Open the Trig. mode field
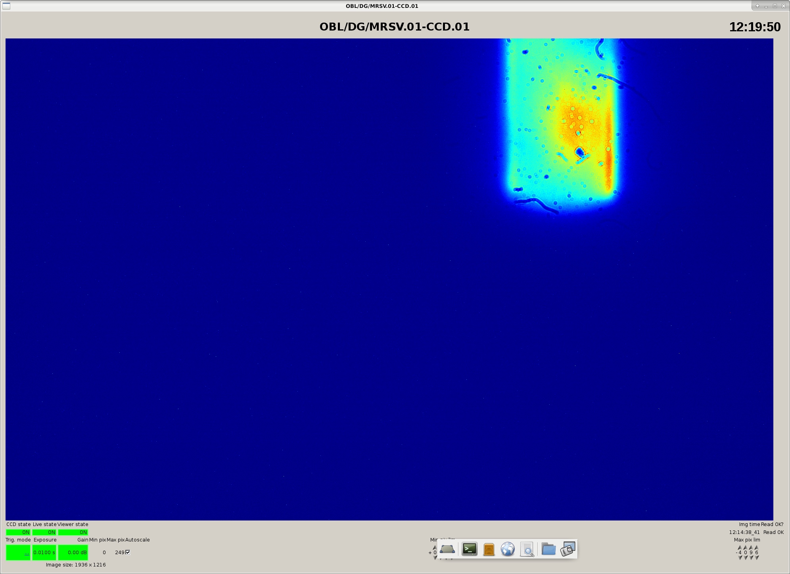790x574 pixels. click(x=18, y=553)
